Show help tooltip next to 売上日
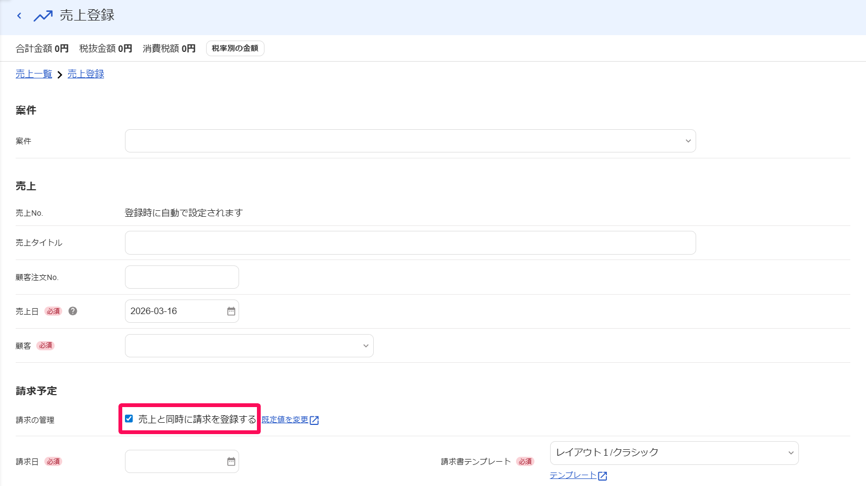 coord(73,311)
